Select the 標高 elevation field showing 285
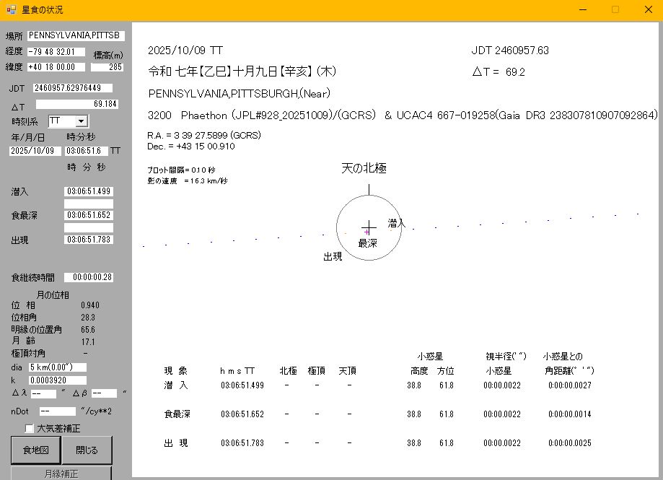The height and width of the screenshot is (480, 663). pos(107,67)
